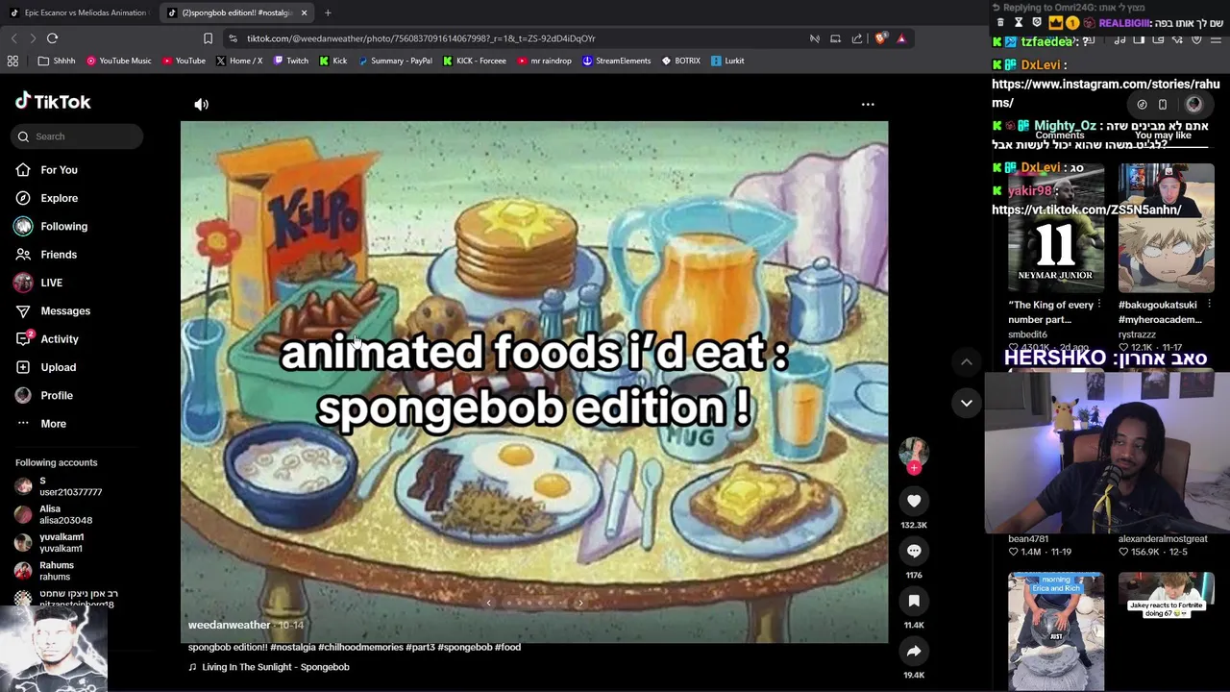Open YouTube Music bookmark
The width and height of the screenshot is (1230, 692).
(x=119, y=61)
